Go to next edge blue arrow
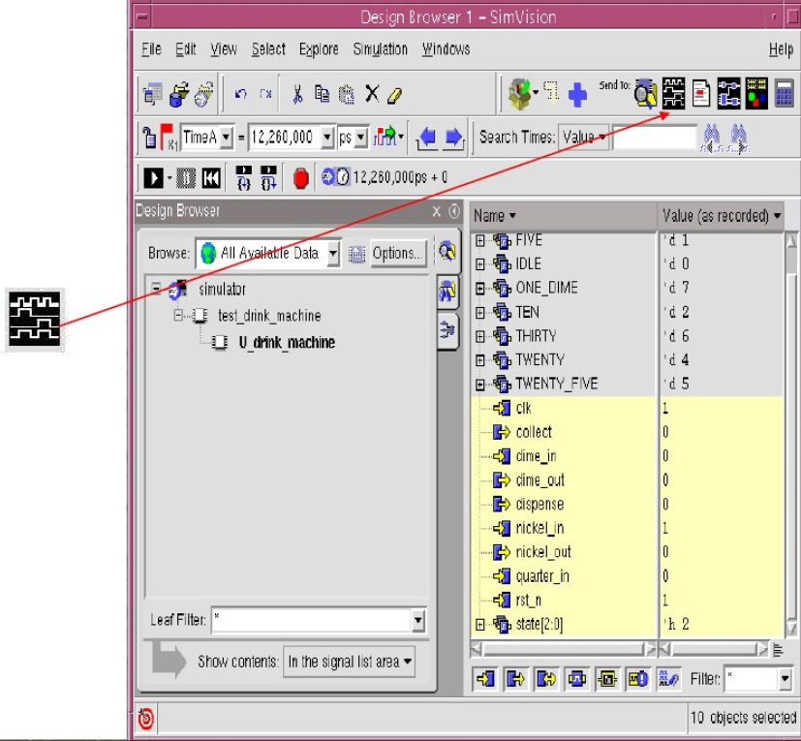 (x=453, y=138)
